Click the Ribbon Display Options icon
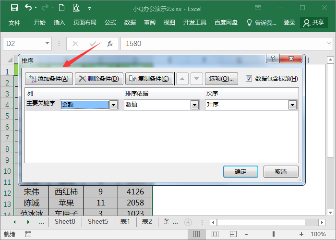This screenshot has width=336, height=240. point(258,8)
